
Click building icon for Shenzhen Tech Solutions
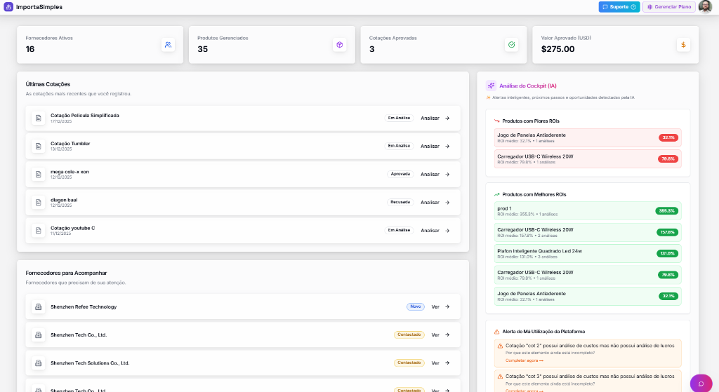point(39,363)
